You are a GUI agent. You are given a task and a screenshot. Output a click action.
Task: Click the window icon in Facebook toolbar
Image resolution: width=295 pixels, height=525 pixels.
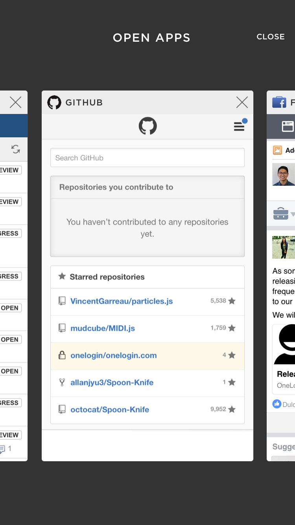(288, 126)
